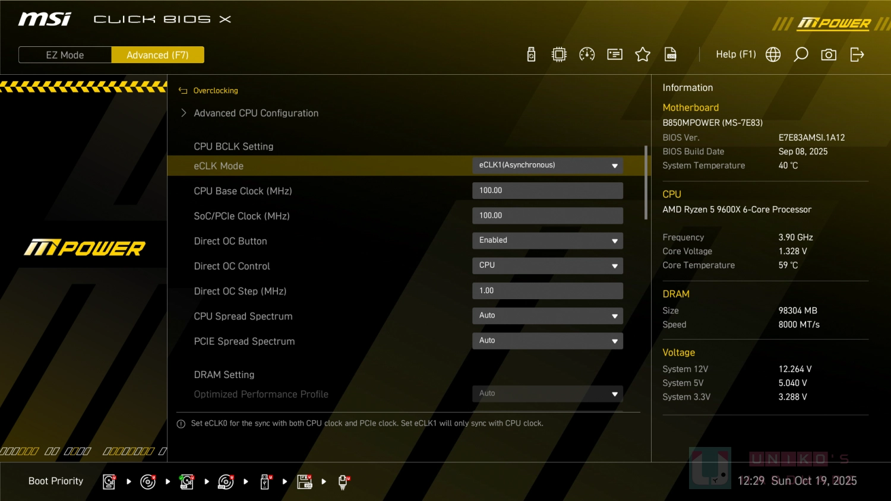Take screenshot with camera icon
The height and width of the screenshot is (501, 891).
pyautogui.click(x=829, y=55)
